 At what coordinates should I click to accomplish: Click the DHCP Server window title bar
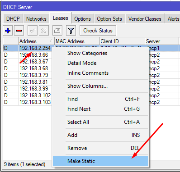(x=90, y=7)
